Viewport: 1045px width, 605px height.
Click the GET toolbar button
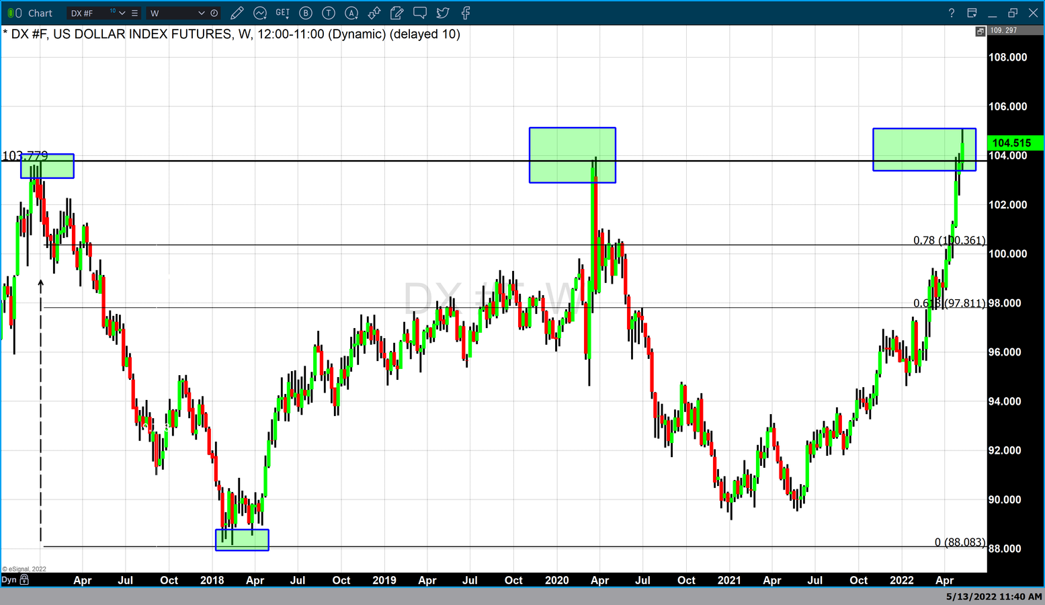point(282,13)
